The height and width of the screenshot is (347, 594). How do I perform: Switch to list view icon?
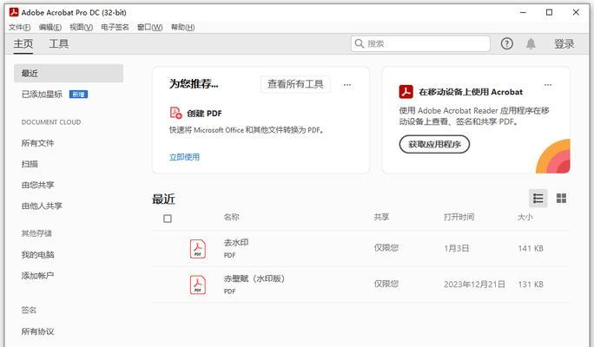point(538,199)
